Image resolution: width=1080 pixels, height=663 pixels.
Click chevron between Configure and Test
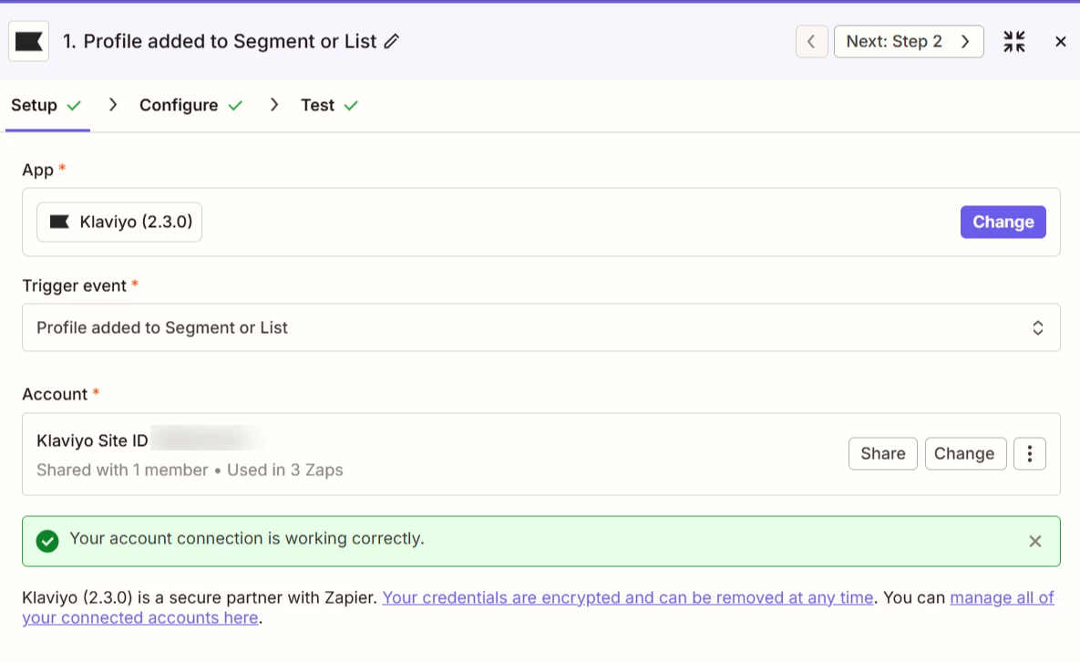274,105
